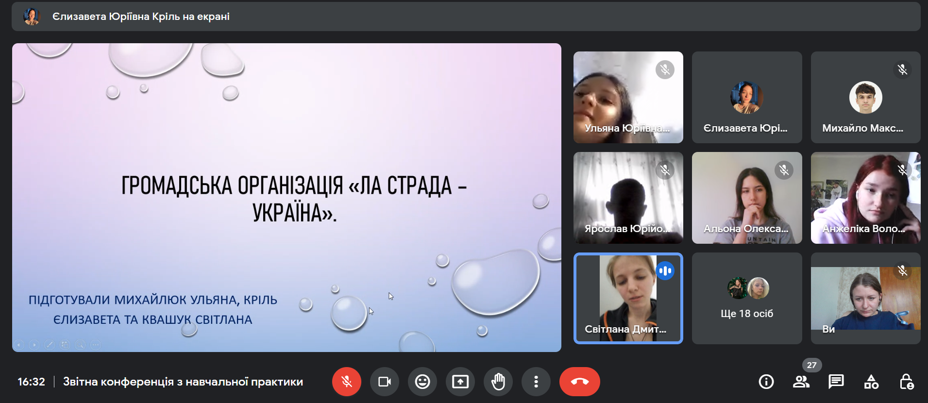Open the emoji reactions panel
928x403 pixels.
point(422,382)
